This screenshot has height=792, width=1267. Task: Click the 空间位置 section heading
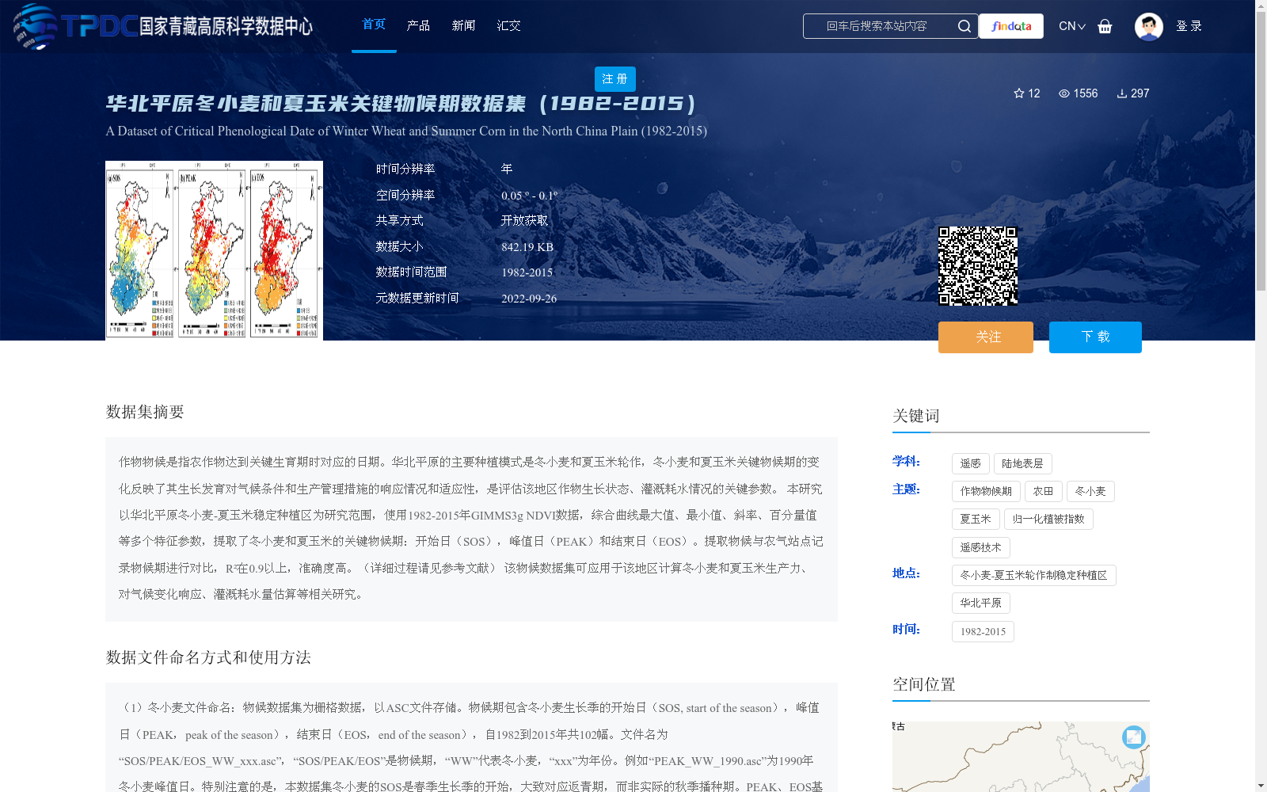tap(924, 684)
